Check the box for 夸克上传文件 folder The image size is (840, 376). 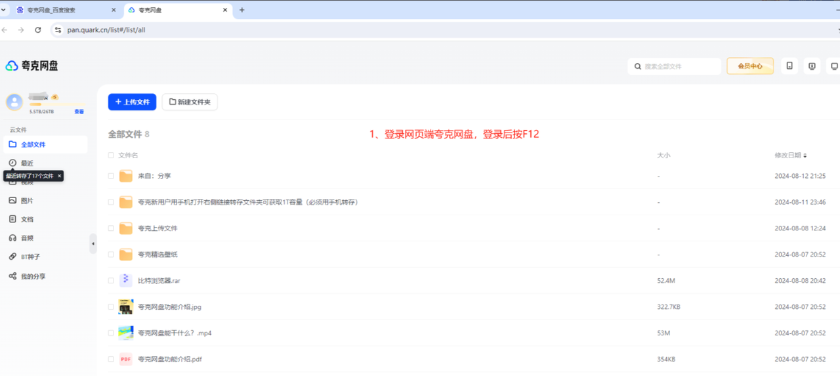click(x=111, y=228)
